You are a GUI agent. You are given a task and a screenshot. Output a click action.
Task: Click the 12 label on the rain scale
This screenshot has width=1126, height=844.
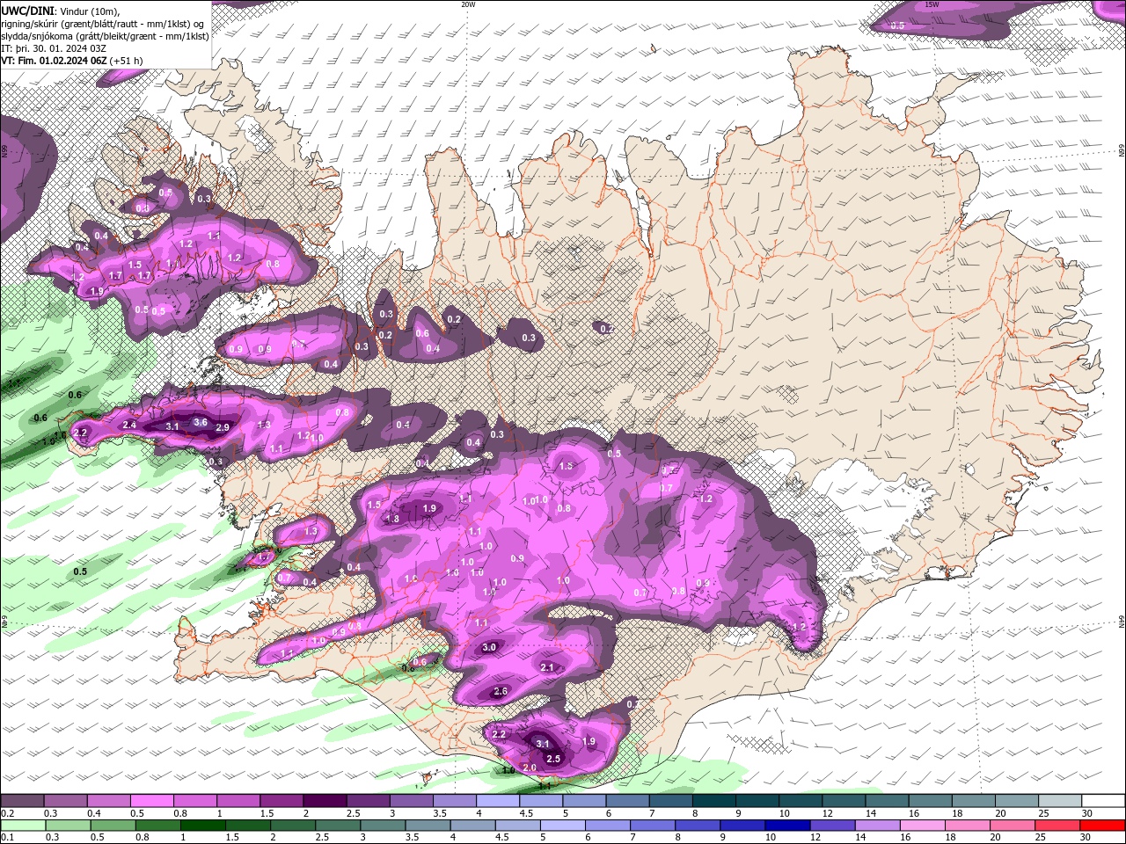[x=815, y=837]
